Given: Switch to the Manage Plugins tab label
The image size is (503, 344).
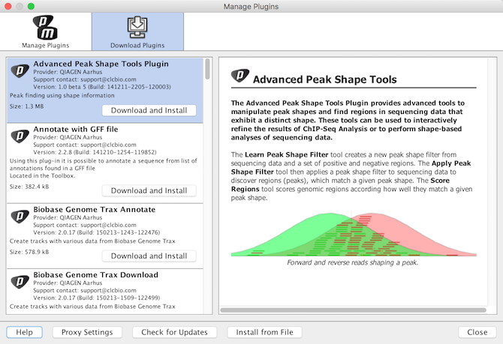Looking at the screenshot, I should (x=45, y=44).
